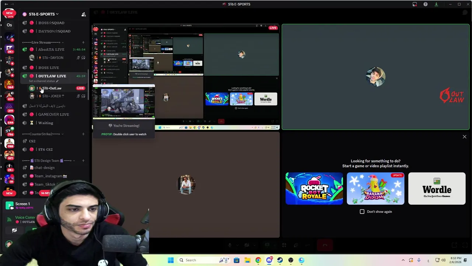Open File Explorer from the taskbar
Viewport: 472px width, 266px height.
tap(247, 260)
